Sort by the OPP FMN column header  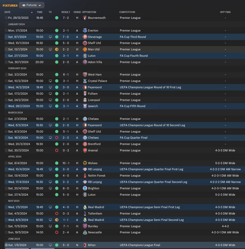tap(225, 12)
